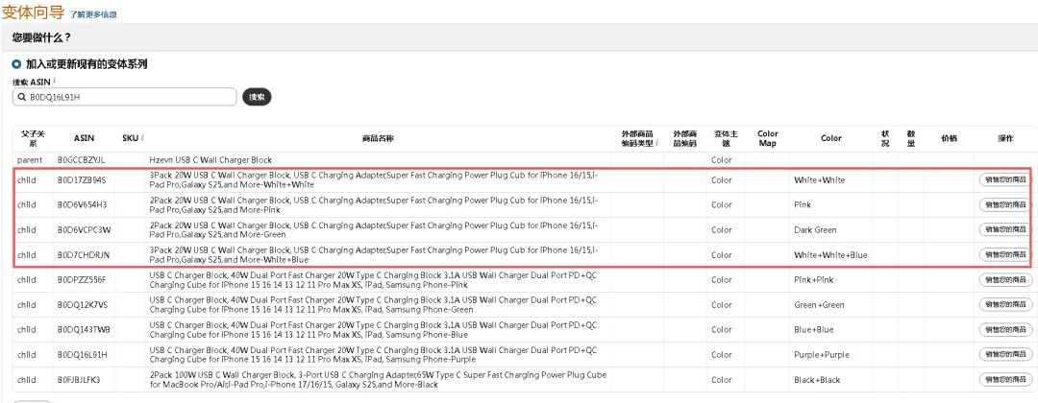Click the Pink color value for B0D6V654H3

(x=803, y=204)
